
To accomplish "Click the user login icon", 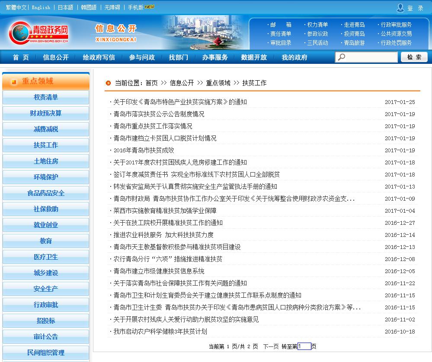I will pos(400,8).
